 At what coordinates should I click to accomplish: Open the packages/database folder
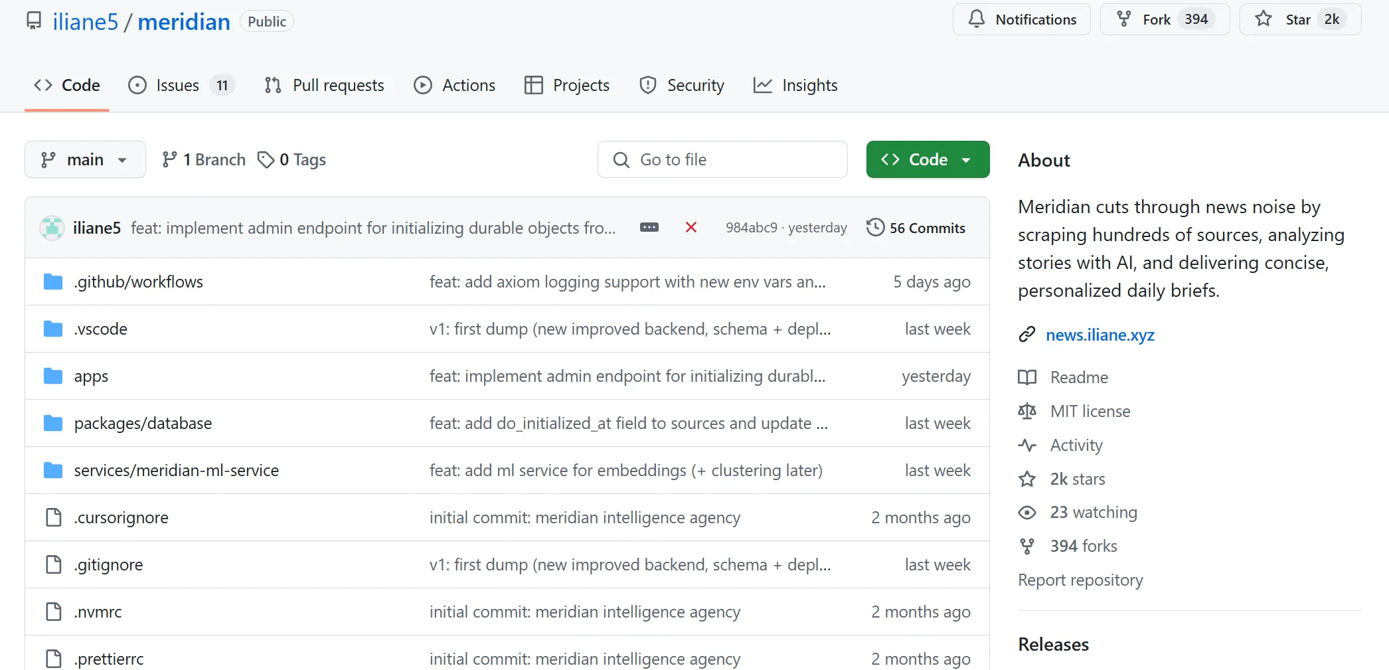point(143,423)
